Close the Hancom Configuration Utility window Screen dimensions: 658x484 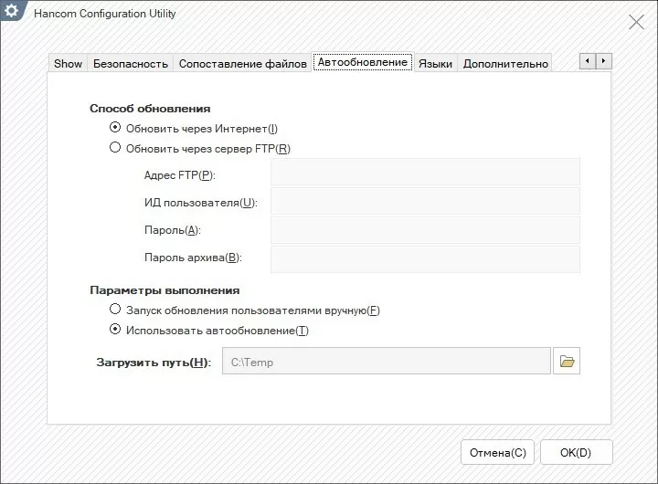click(x=636, y=22)
